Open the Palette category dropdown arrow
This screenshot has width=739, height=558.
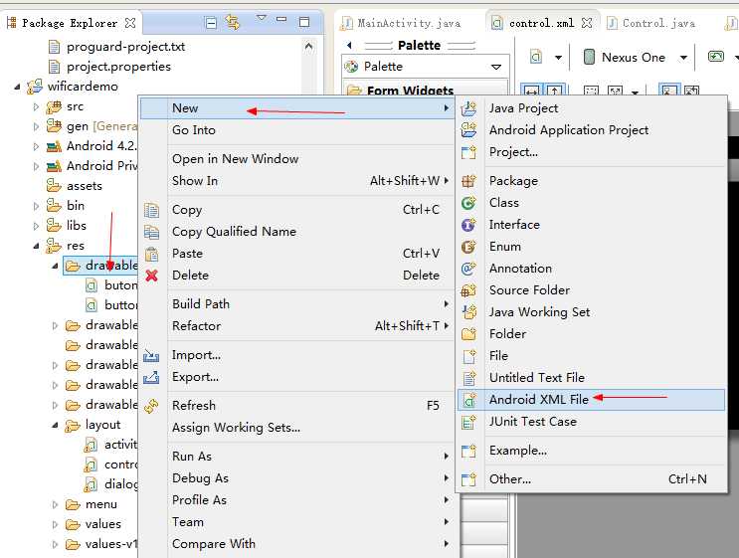tap(496, 67)
